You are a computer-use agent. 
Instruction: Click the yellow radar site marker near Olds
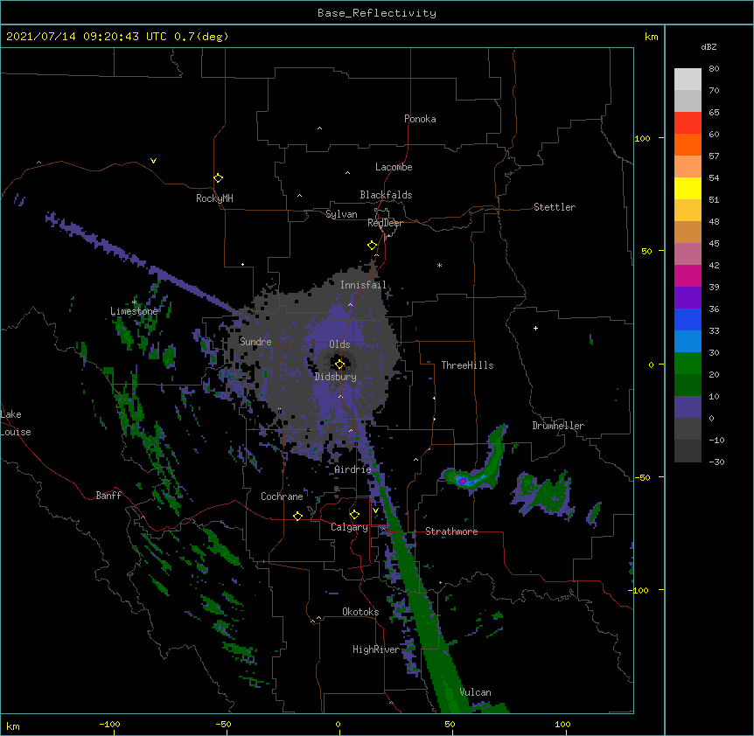coord(339,365)
